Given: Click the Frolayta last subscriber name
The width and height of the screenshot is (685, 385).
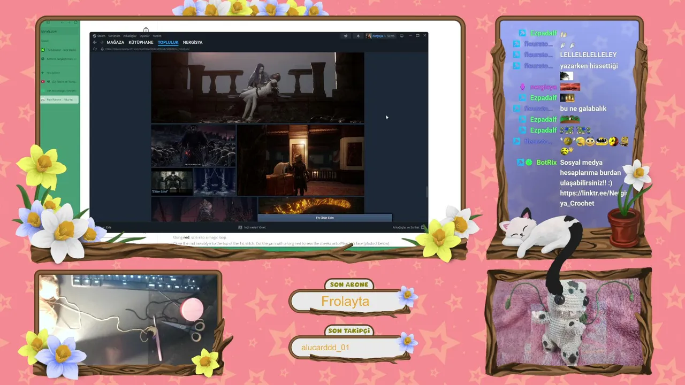Looking at the screenshot, I should click(x=345, y=301).
